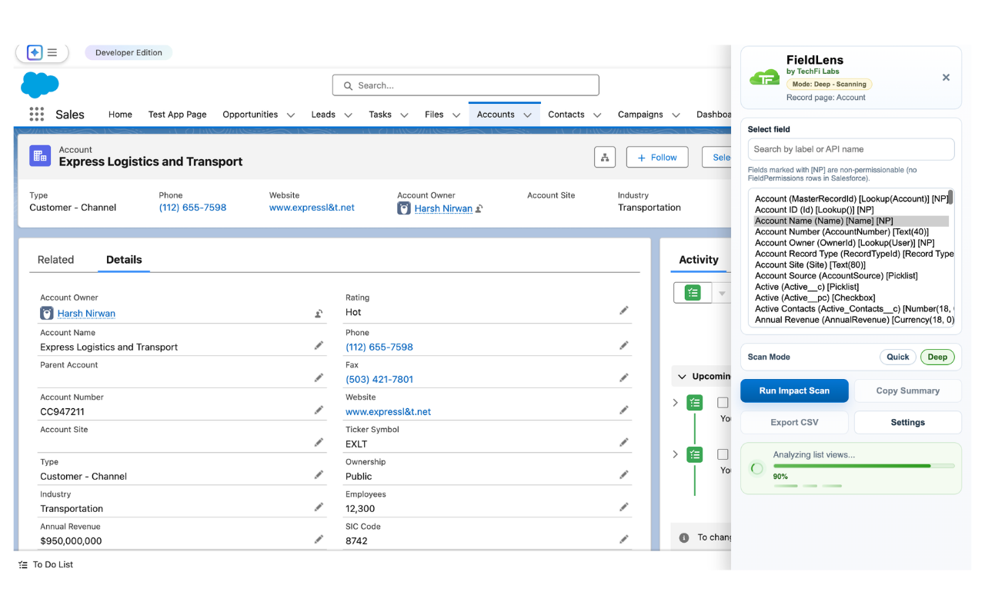
Task: Open the Campaigns tab dropdown arrow
Action: (676, 115)
